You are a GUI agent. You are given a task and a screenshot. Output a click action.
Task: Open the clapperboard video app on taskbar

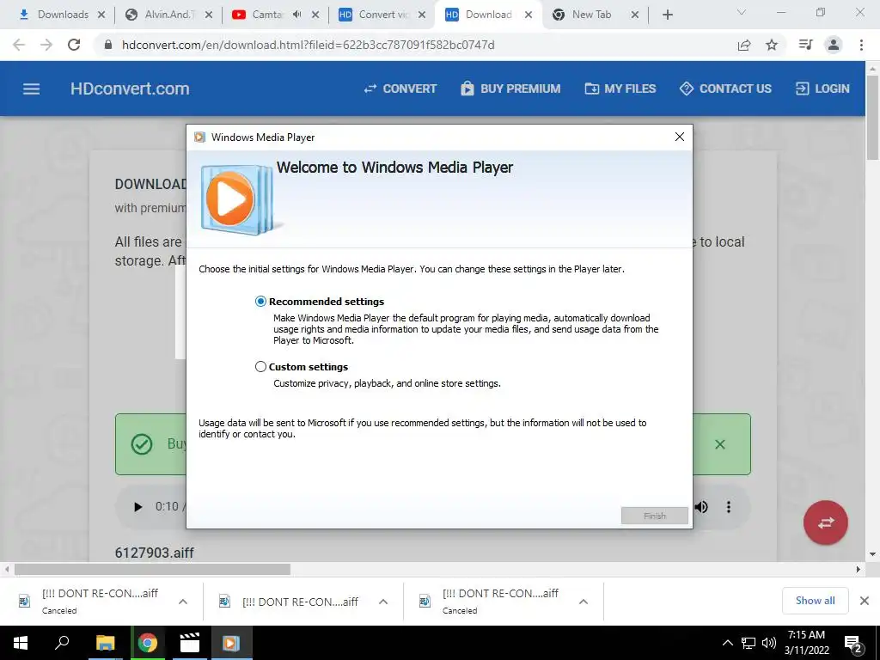pos(190,643)
